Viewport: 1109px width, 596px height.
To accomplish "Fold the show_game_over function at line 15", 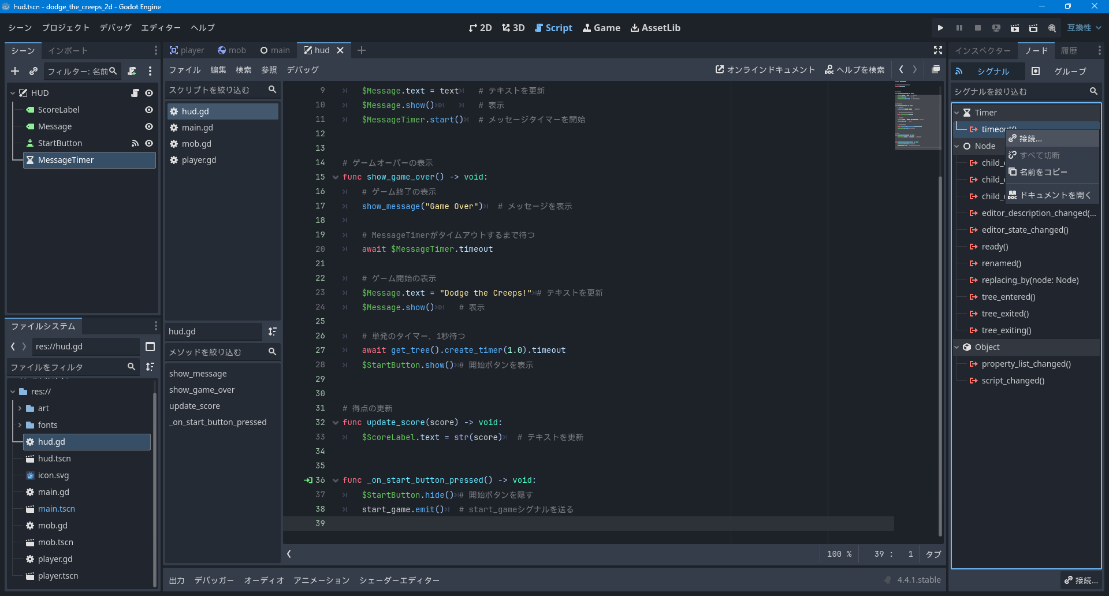I will coord(336,177).
